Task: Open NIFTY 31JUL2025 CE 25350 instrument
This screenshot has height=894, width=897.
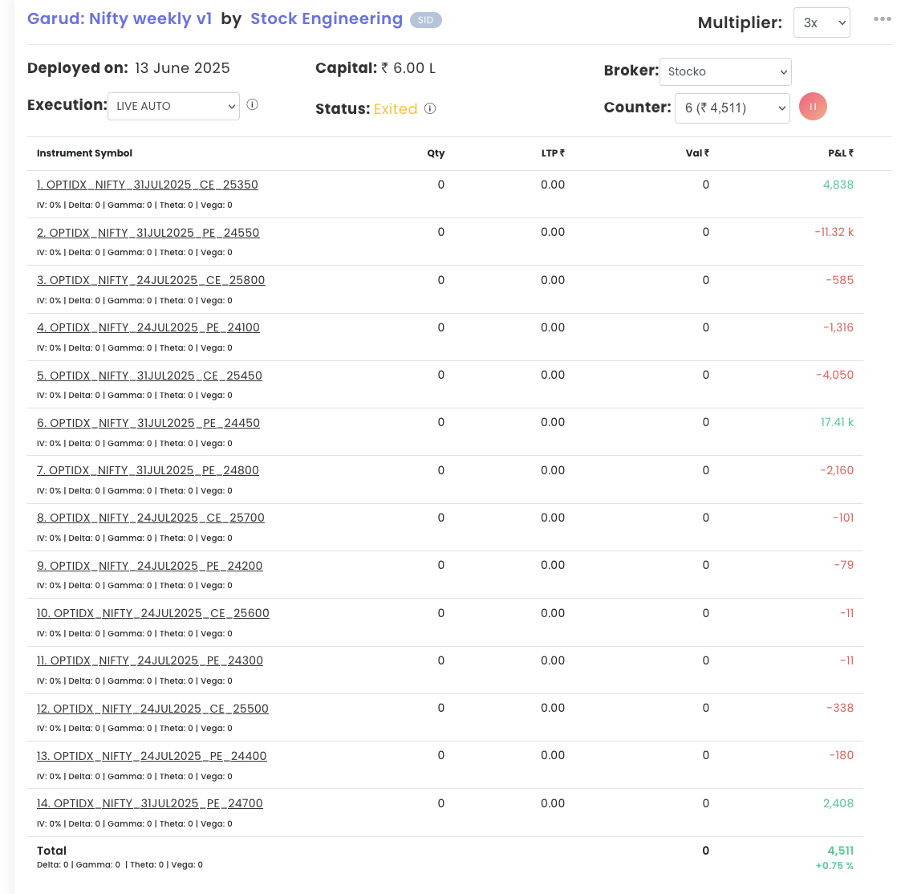Action: pos(148,185)
